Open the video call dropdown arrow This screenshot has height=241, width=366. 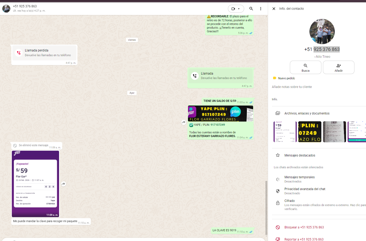tap(239, 9)
